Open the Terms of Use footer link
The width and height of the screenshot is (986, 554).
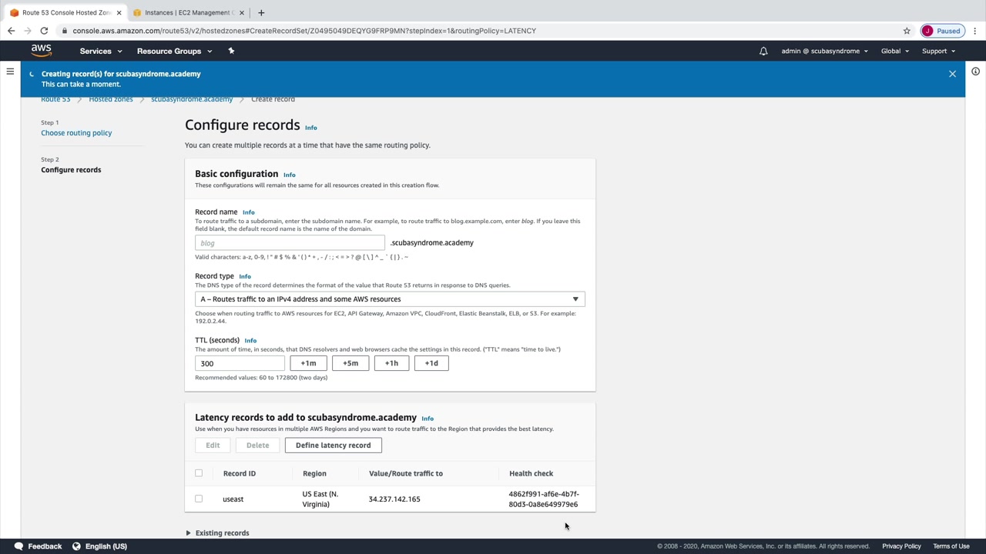tap(951, 546)
